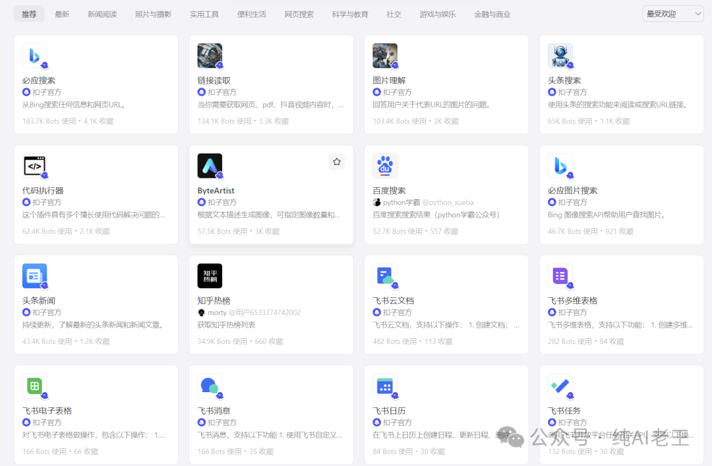Click the 百度搜索 title
Viewport: 712px width, 466px height.
click(389, 190)
